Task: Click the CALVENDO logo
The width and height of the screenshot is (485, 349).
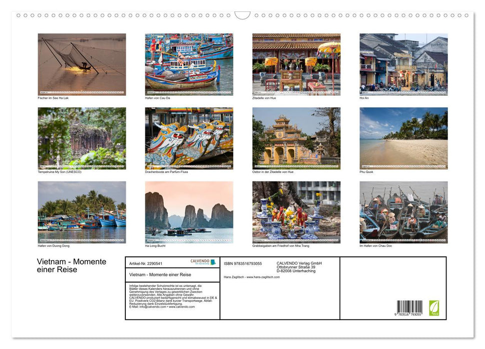Action: (203, 262)
